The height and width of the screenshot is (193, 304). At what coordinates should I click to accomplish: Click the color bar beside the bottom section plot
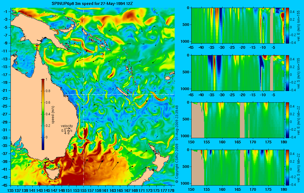(x=287, y=167)
